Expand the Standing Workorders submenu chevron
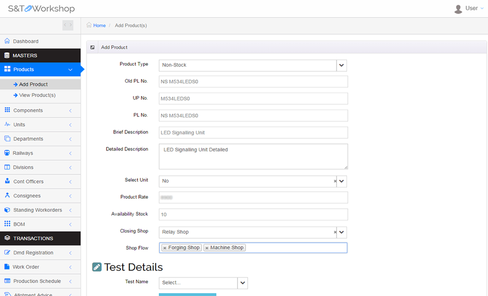 tap(70, 210)
